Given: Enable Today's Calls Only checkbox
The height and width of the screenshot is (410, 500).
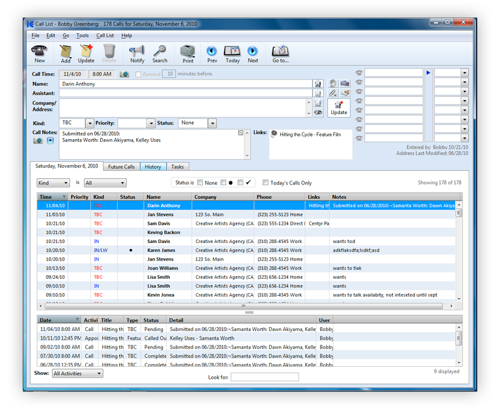Looking at the screenshot, I should tap(265, 182).
